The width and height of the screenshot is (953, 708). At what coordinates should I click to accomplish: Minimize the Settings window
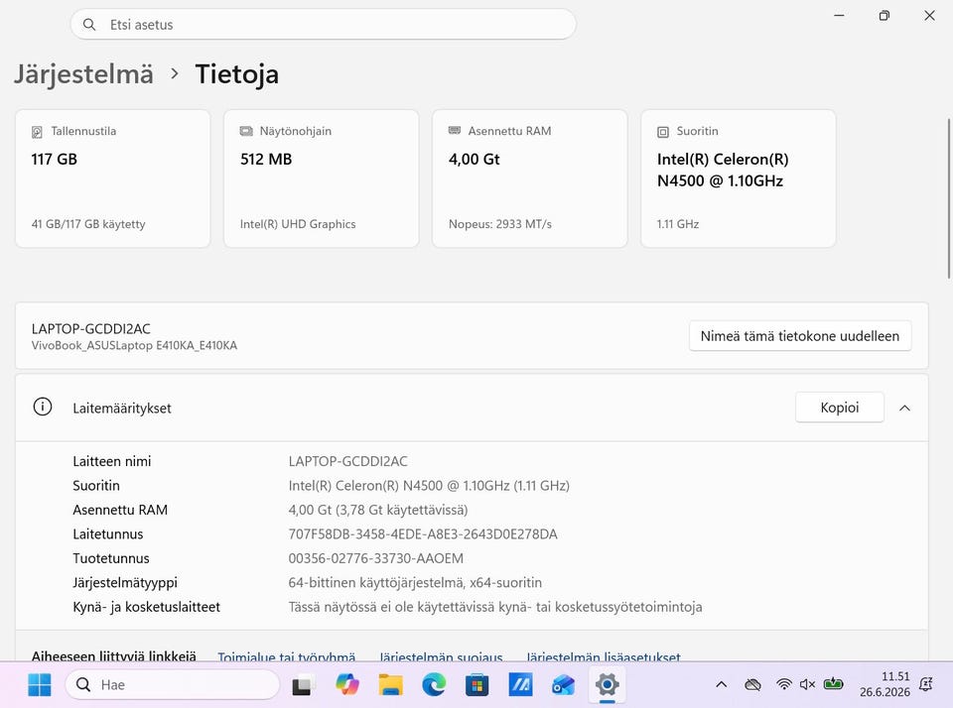tap(839, 15)
